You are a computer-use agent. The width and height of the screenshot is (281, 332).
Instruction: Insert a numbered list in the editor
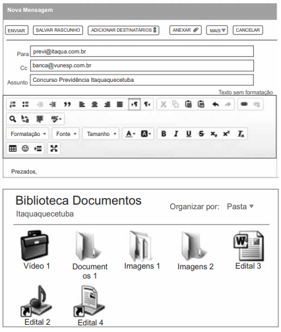coord(13,104)
